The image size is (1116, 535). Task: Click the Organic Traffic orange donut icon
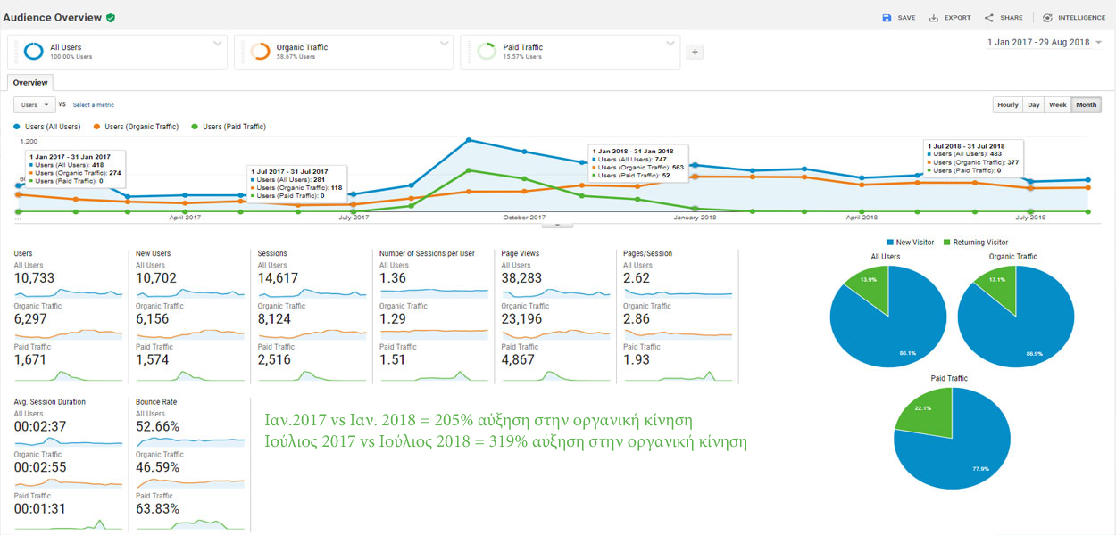(261, 52)
